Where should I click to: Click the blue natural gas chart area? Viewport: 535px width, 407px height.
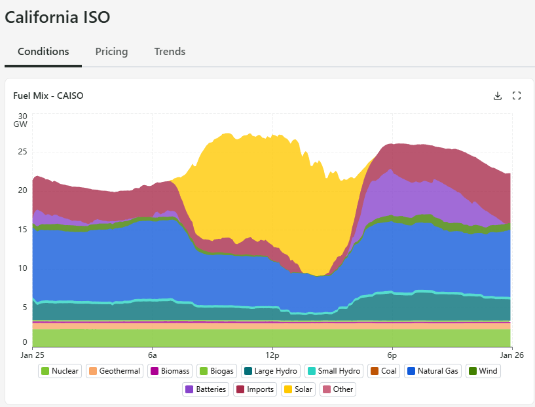(98, 262)
